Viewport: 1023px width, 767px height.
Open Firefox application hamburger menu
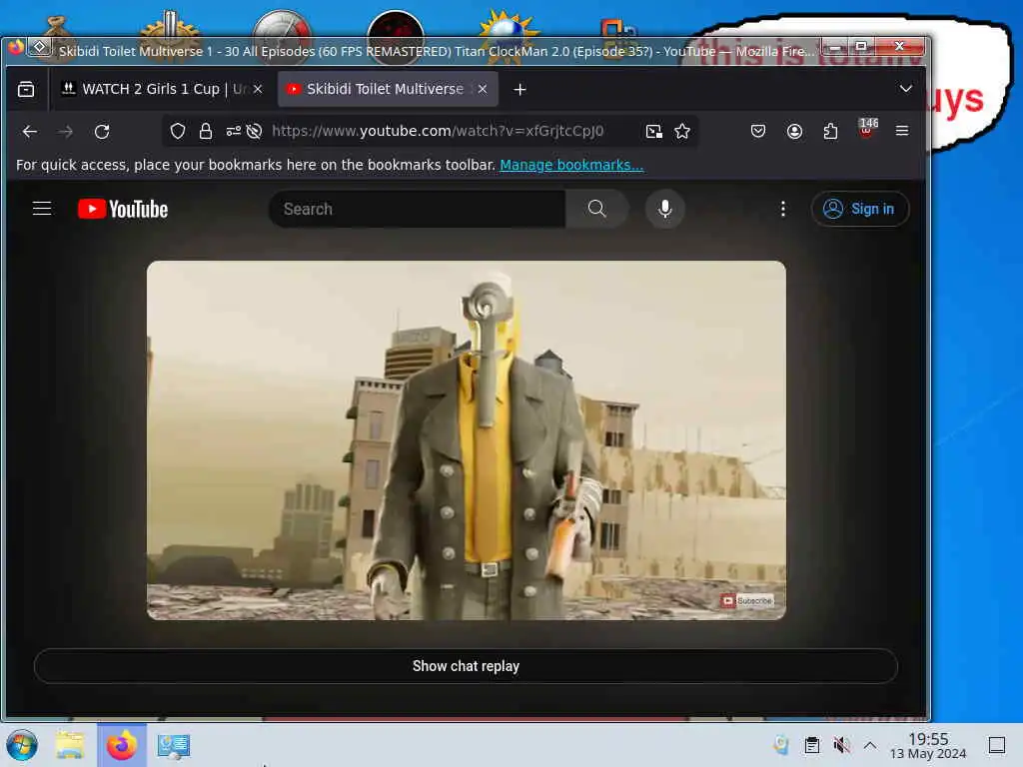point(902,131)
